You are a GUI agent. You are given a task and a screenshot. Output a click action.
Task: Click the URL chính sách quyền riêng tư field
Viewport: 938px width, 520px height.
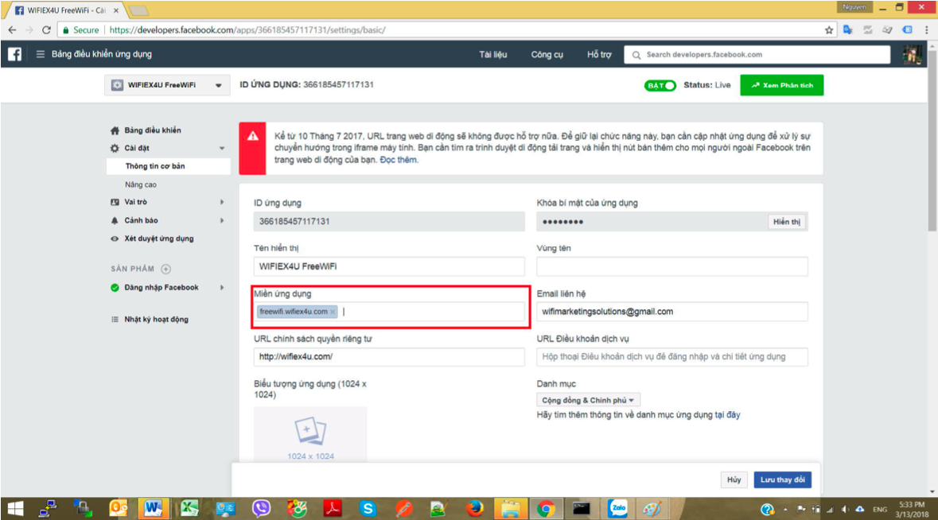pyautogui.click(x=389, y=357)
